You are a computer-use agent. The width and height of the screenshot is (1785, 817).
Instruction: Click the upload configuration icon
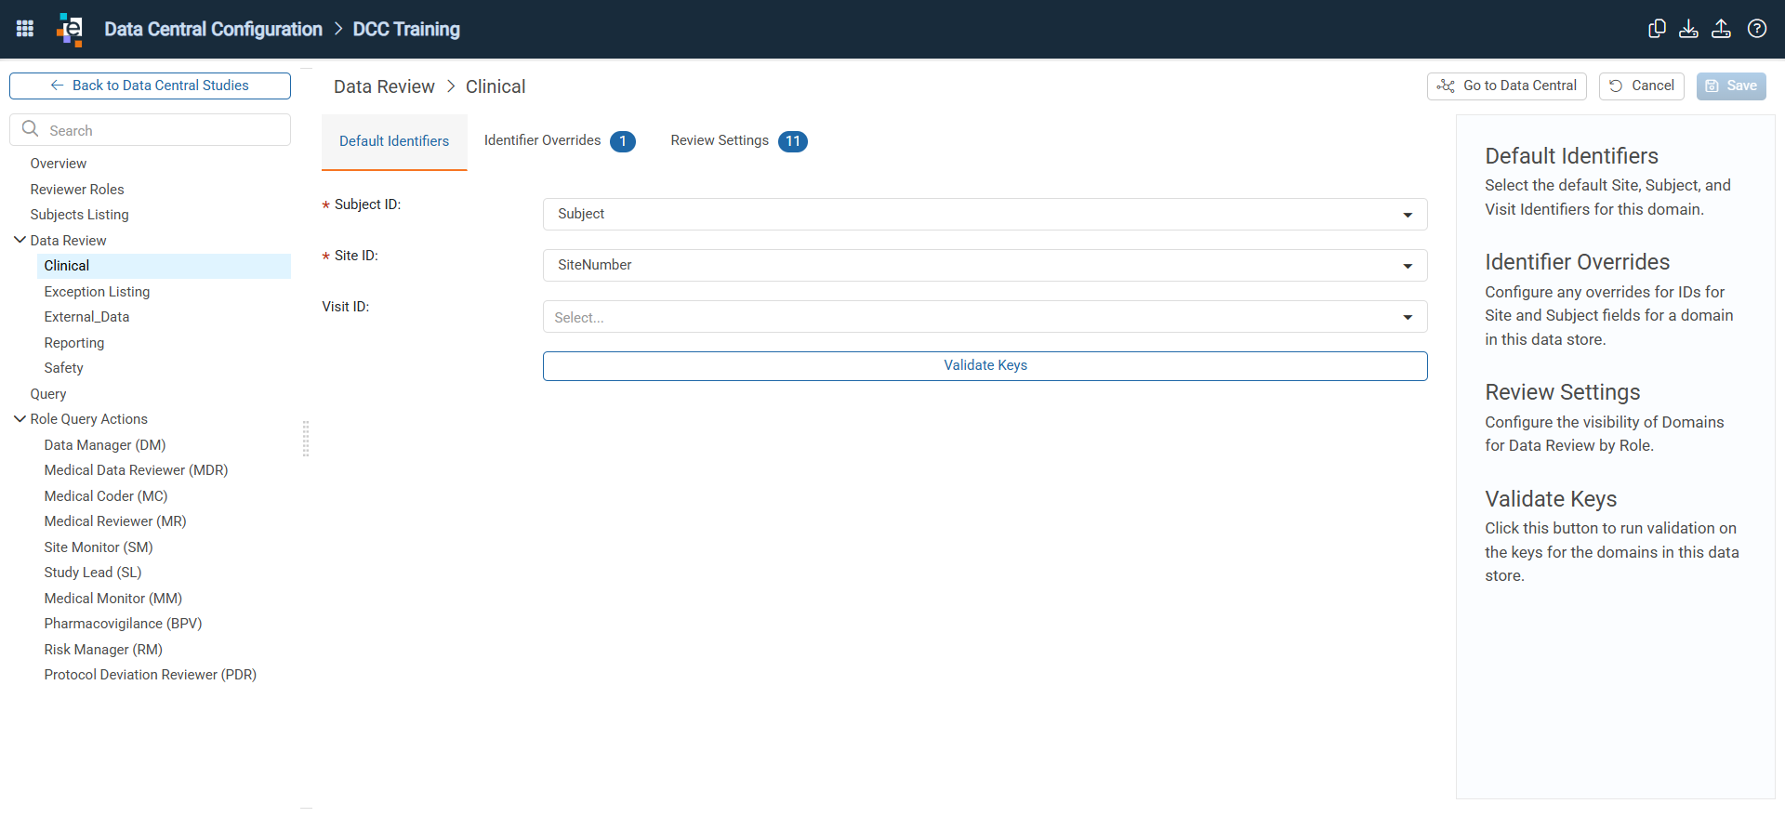tap(1722, 29)
